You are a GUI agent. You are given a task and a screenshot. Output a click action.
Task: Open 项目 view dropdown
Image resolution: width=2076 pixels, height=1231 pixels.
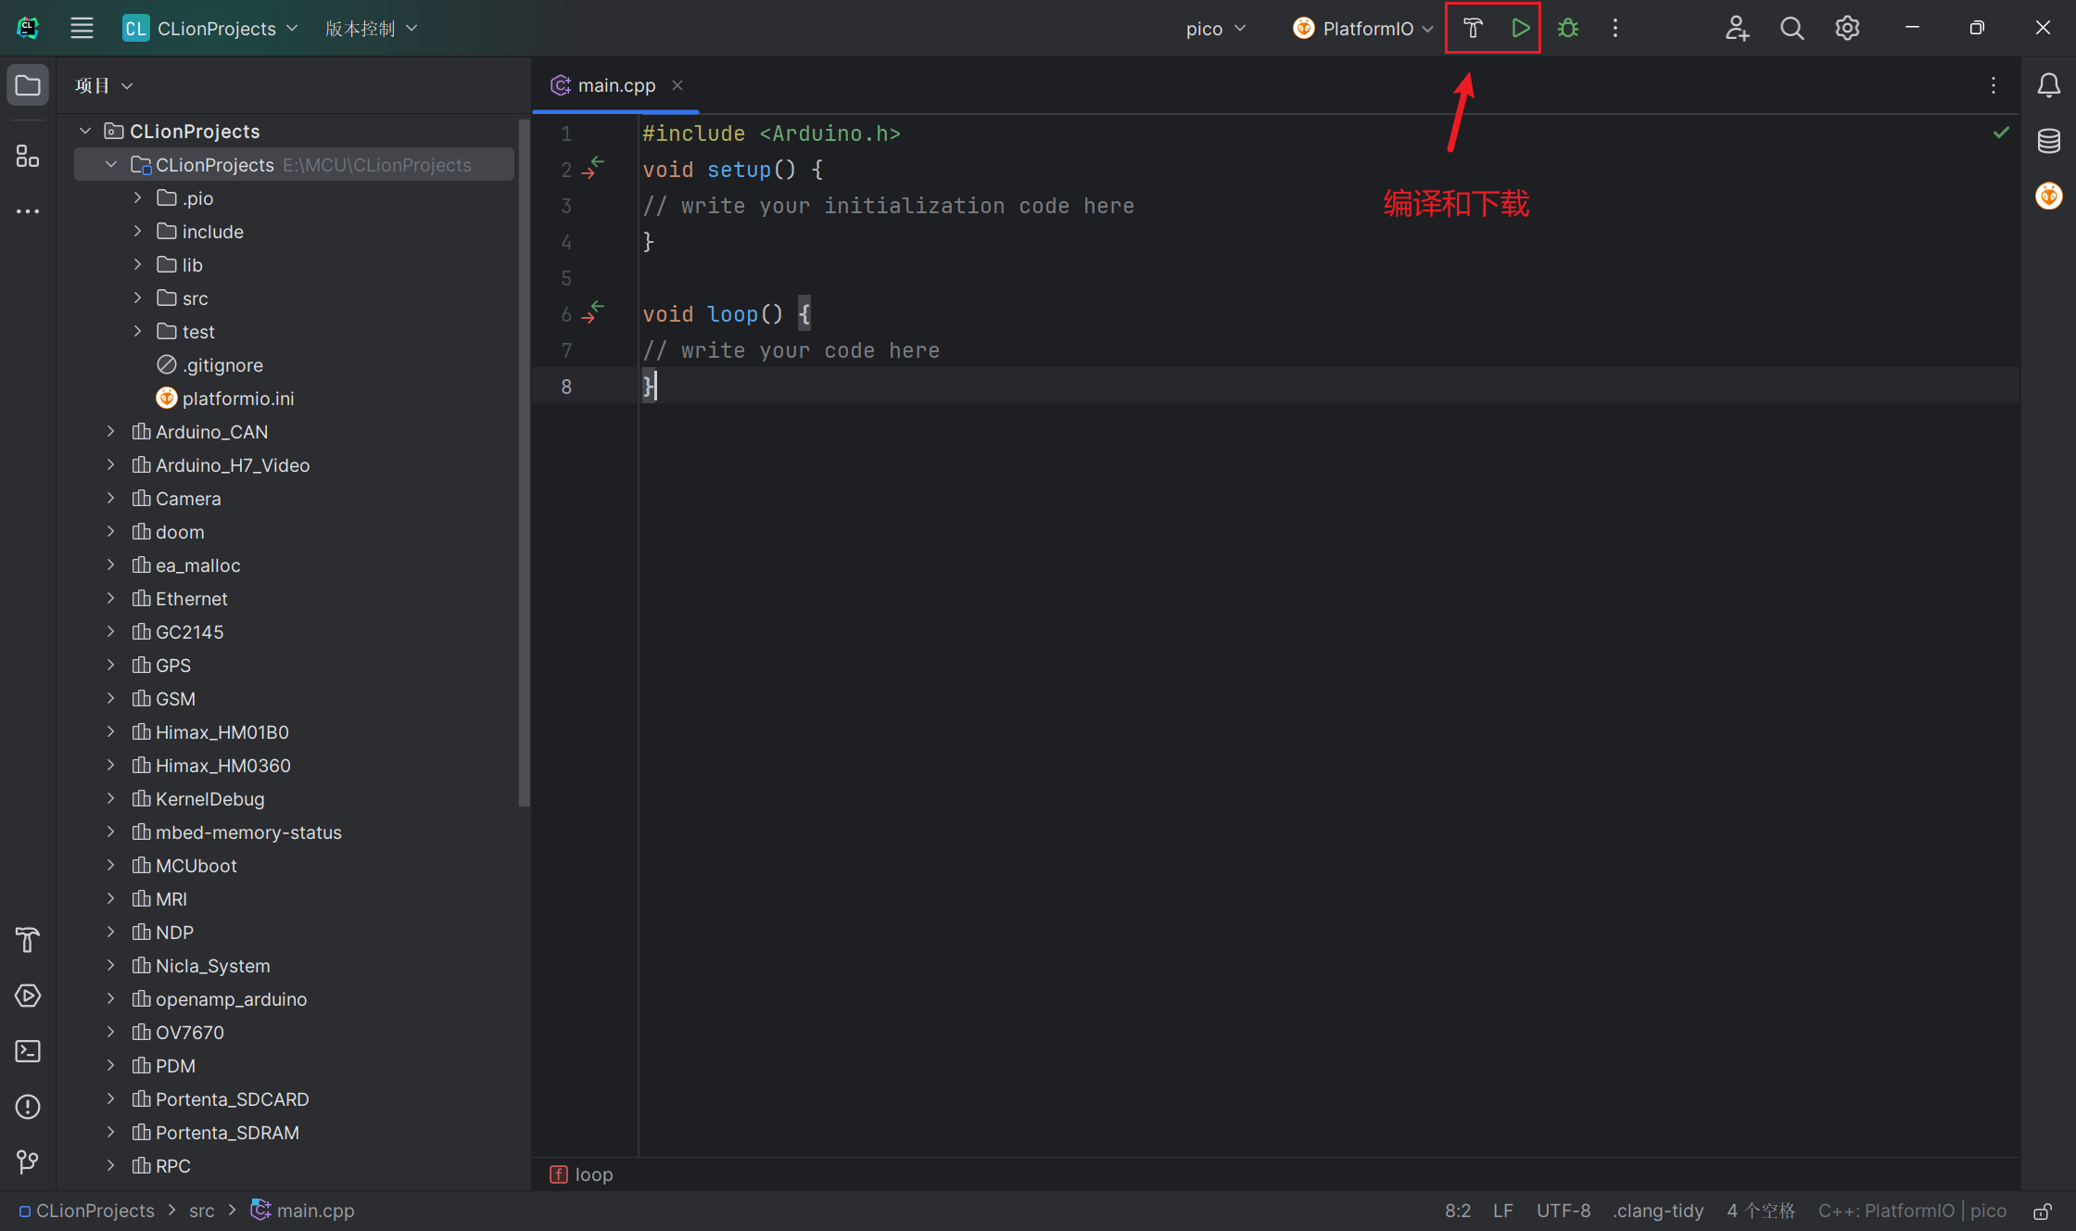[104, 85]
